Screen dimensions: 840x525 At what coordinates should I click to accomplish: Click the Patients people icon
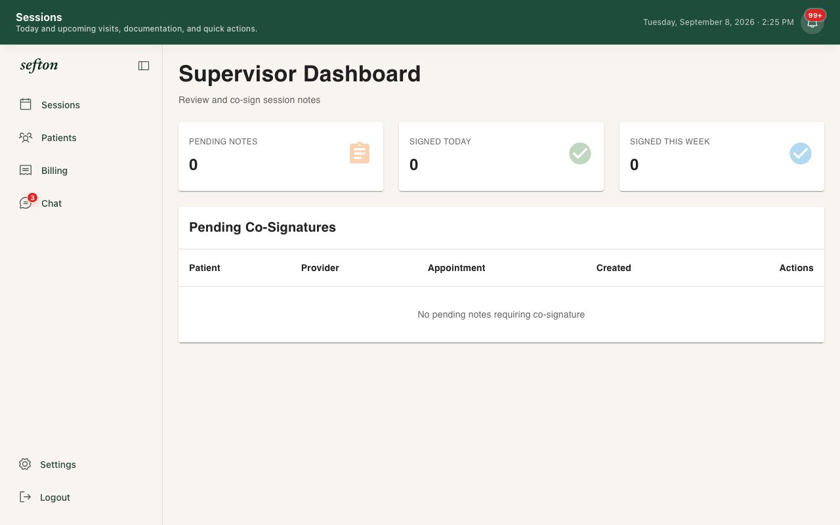(x=26, y=137)
